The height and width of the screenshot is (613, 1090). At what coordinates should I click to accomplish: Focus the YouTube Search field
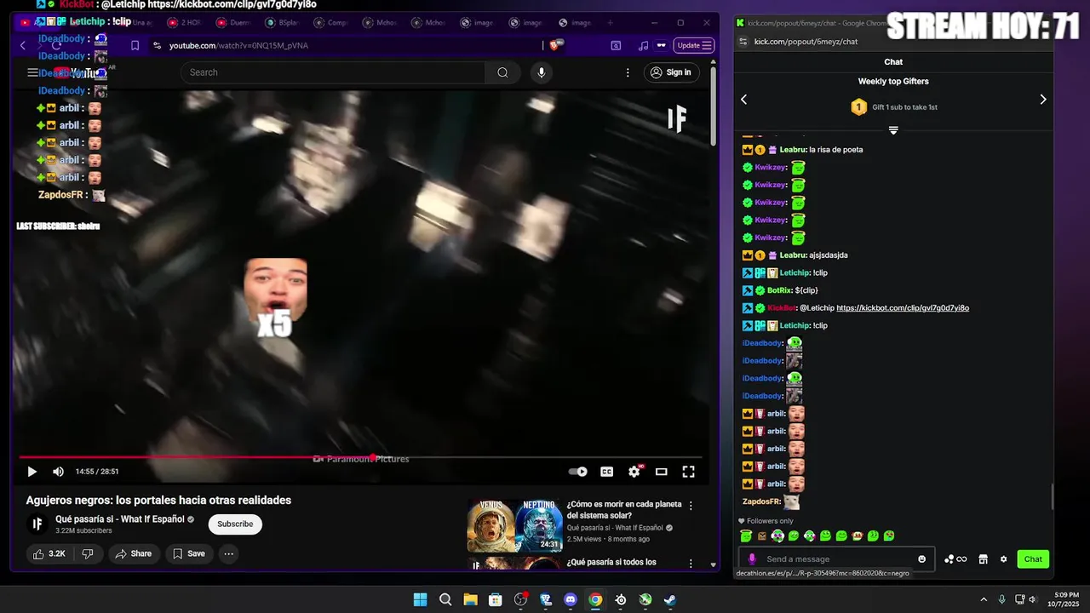[x=333, y=72]
